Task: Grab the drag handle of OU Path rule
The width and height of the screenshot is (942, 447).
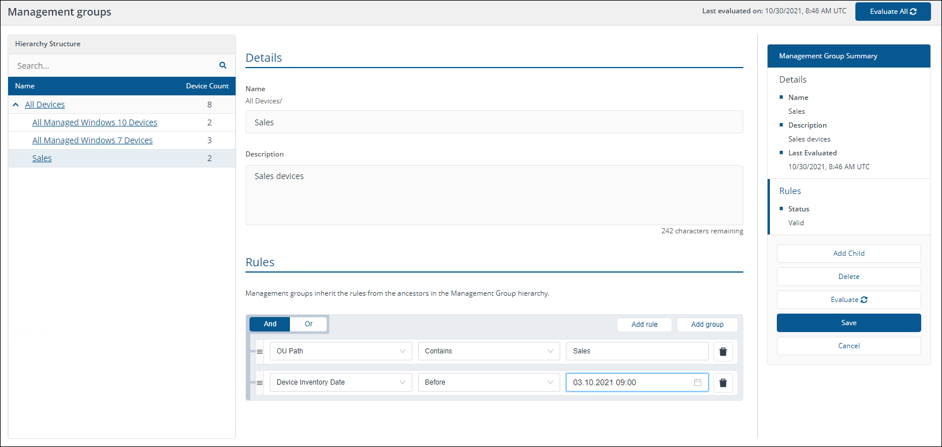Action: (x=260, y=352)
